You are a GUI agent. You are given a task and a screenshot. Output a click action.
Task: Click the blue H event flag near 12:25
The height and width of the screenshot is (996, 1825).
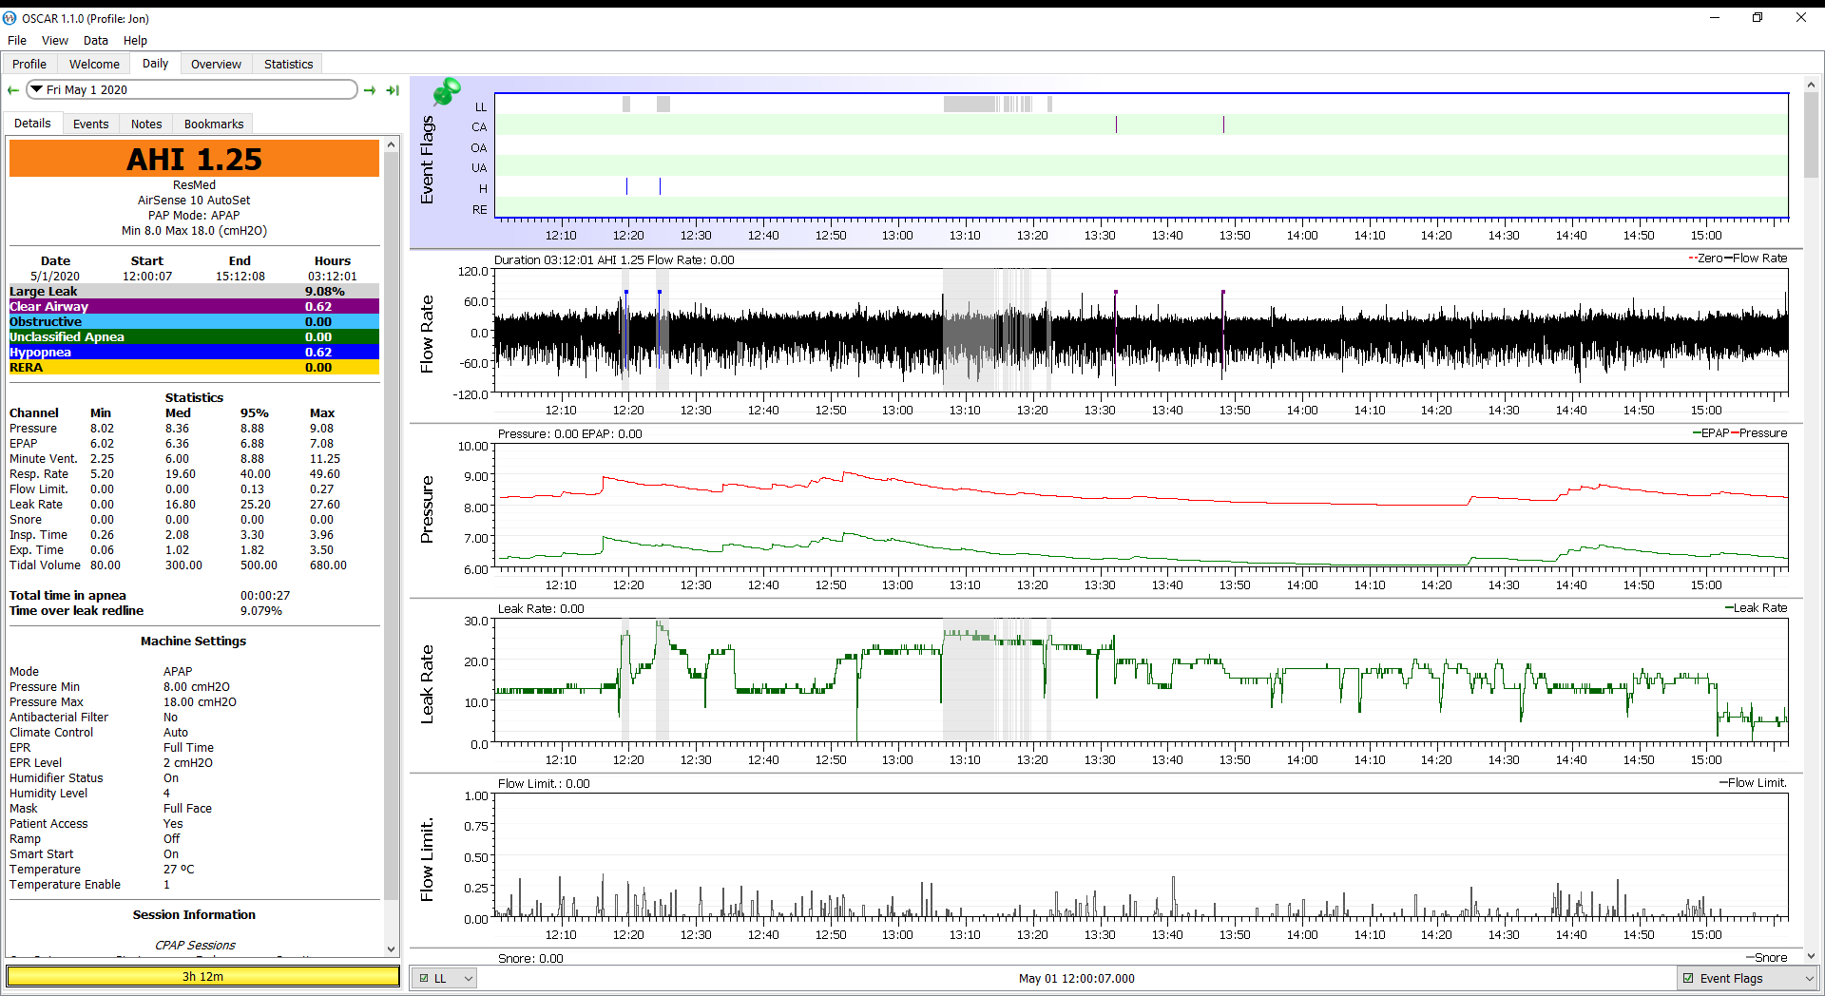[x=660, y=187]
